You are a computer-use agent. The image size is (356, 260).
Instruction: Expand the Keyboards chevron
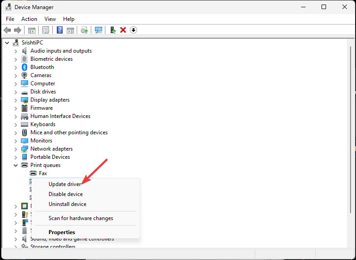tap(15, 125)
